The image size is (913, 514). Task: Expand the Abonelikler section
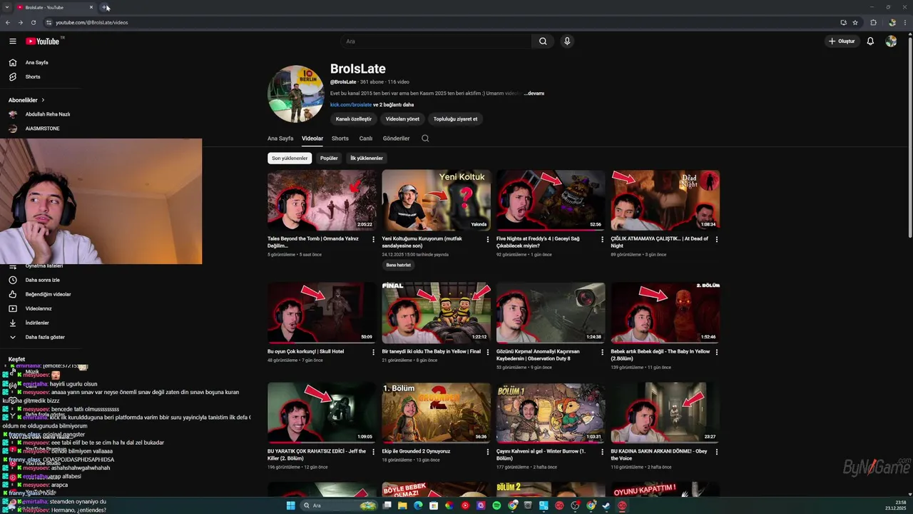tap(26, 100)
